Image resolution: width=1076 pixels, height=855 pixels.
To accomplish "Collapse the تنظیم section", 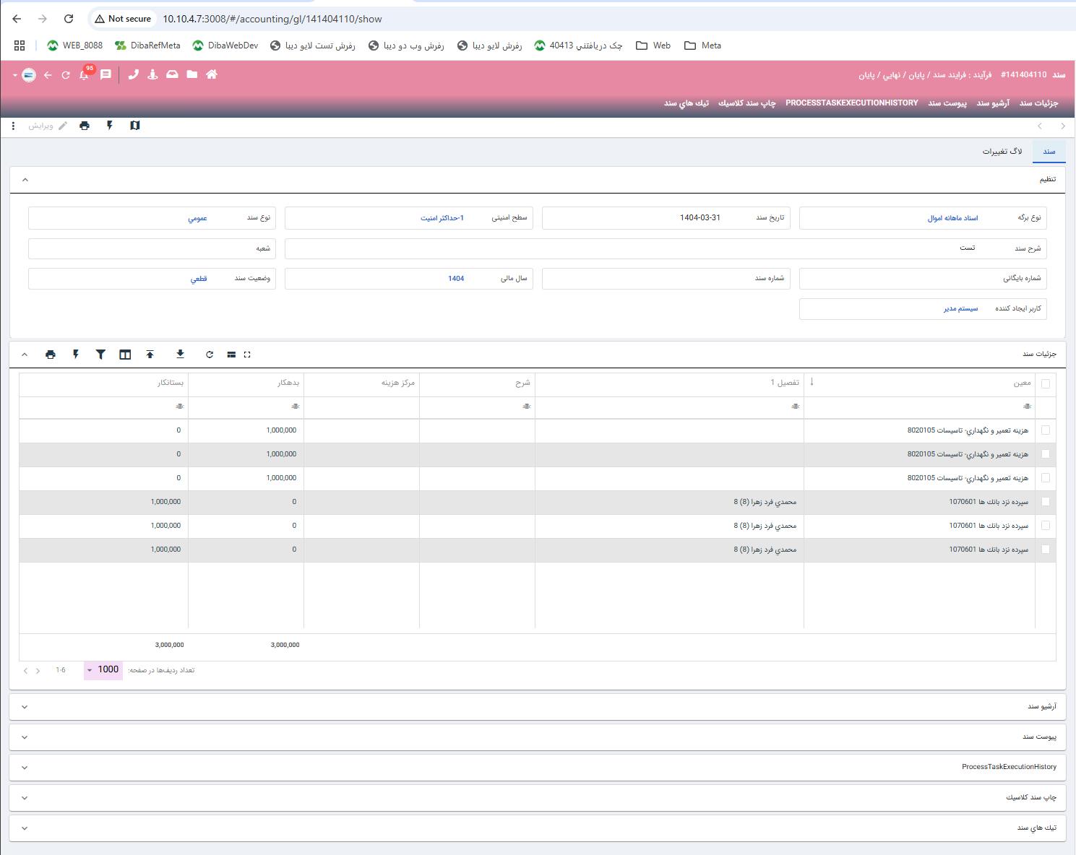I will [x=25, y=180].
